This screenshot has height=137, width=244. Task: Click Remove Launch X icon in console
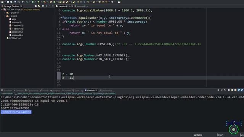(222, 90)
